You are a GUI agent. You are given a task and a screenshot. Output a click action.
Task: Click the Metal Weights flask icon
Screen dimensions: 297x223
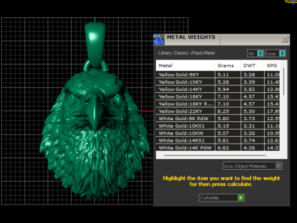158,40
